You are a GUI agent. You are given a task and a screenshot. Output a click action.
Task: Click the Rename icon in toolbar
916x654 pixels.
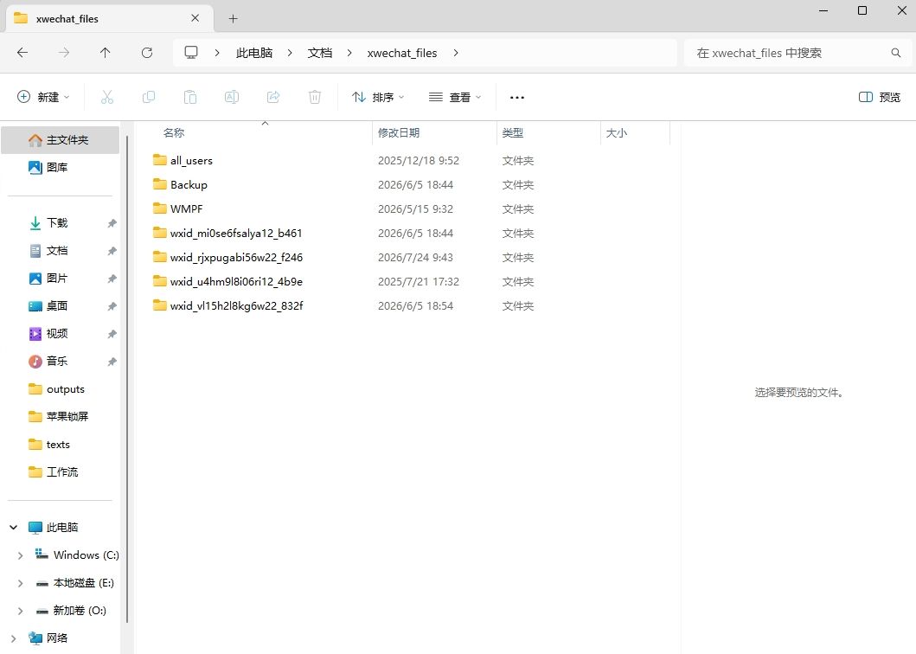pyautogui.click(x=231, y=97)
